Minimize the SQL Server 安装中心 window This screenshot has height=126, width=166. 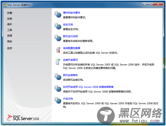145,4
